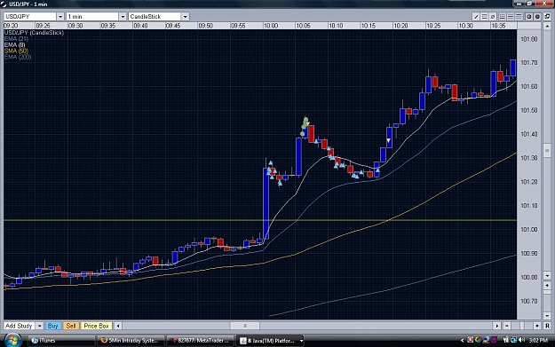Viewport: 555px width, 347px height.
Task: Show hidden tray icons arrow
Action: pyautogui.click(x=463, y=340)
